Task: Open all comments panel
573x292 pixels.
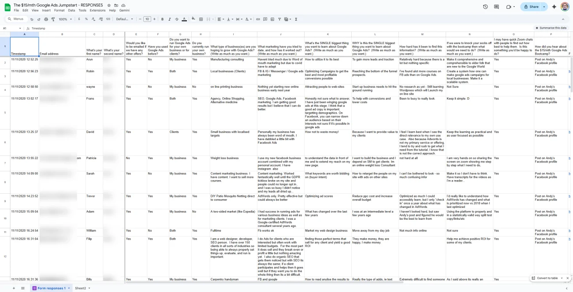Action: (497, 7)
